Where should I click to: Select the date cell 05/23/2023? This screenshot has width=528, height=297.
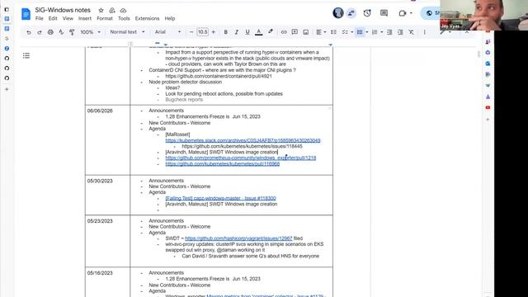100,221
